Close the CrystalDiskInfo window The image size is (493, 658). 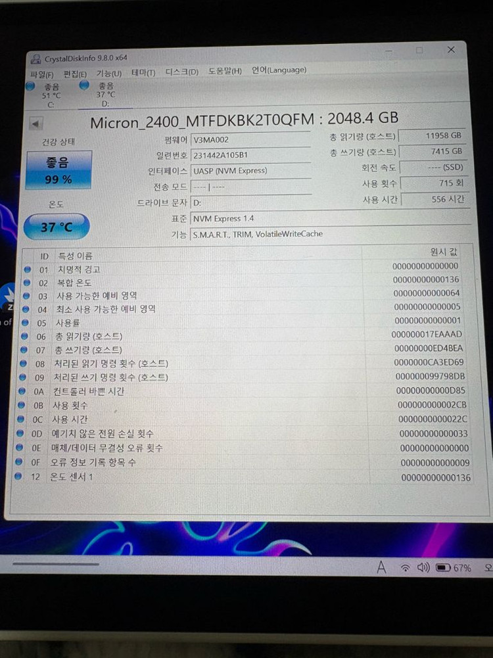point(451,49)
